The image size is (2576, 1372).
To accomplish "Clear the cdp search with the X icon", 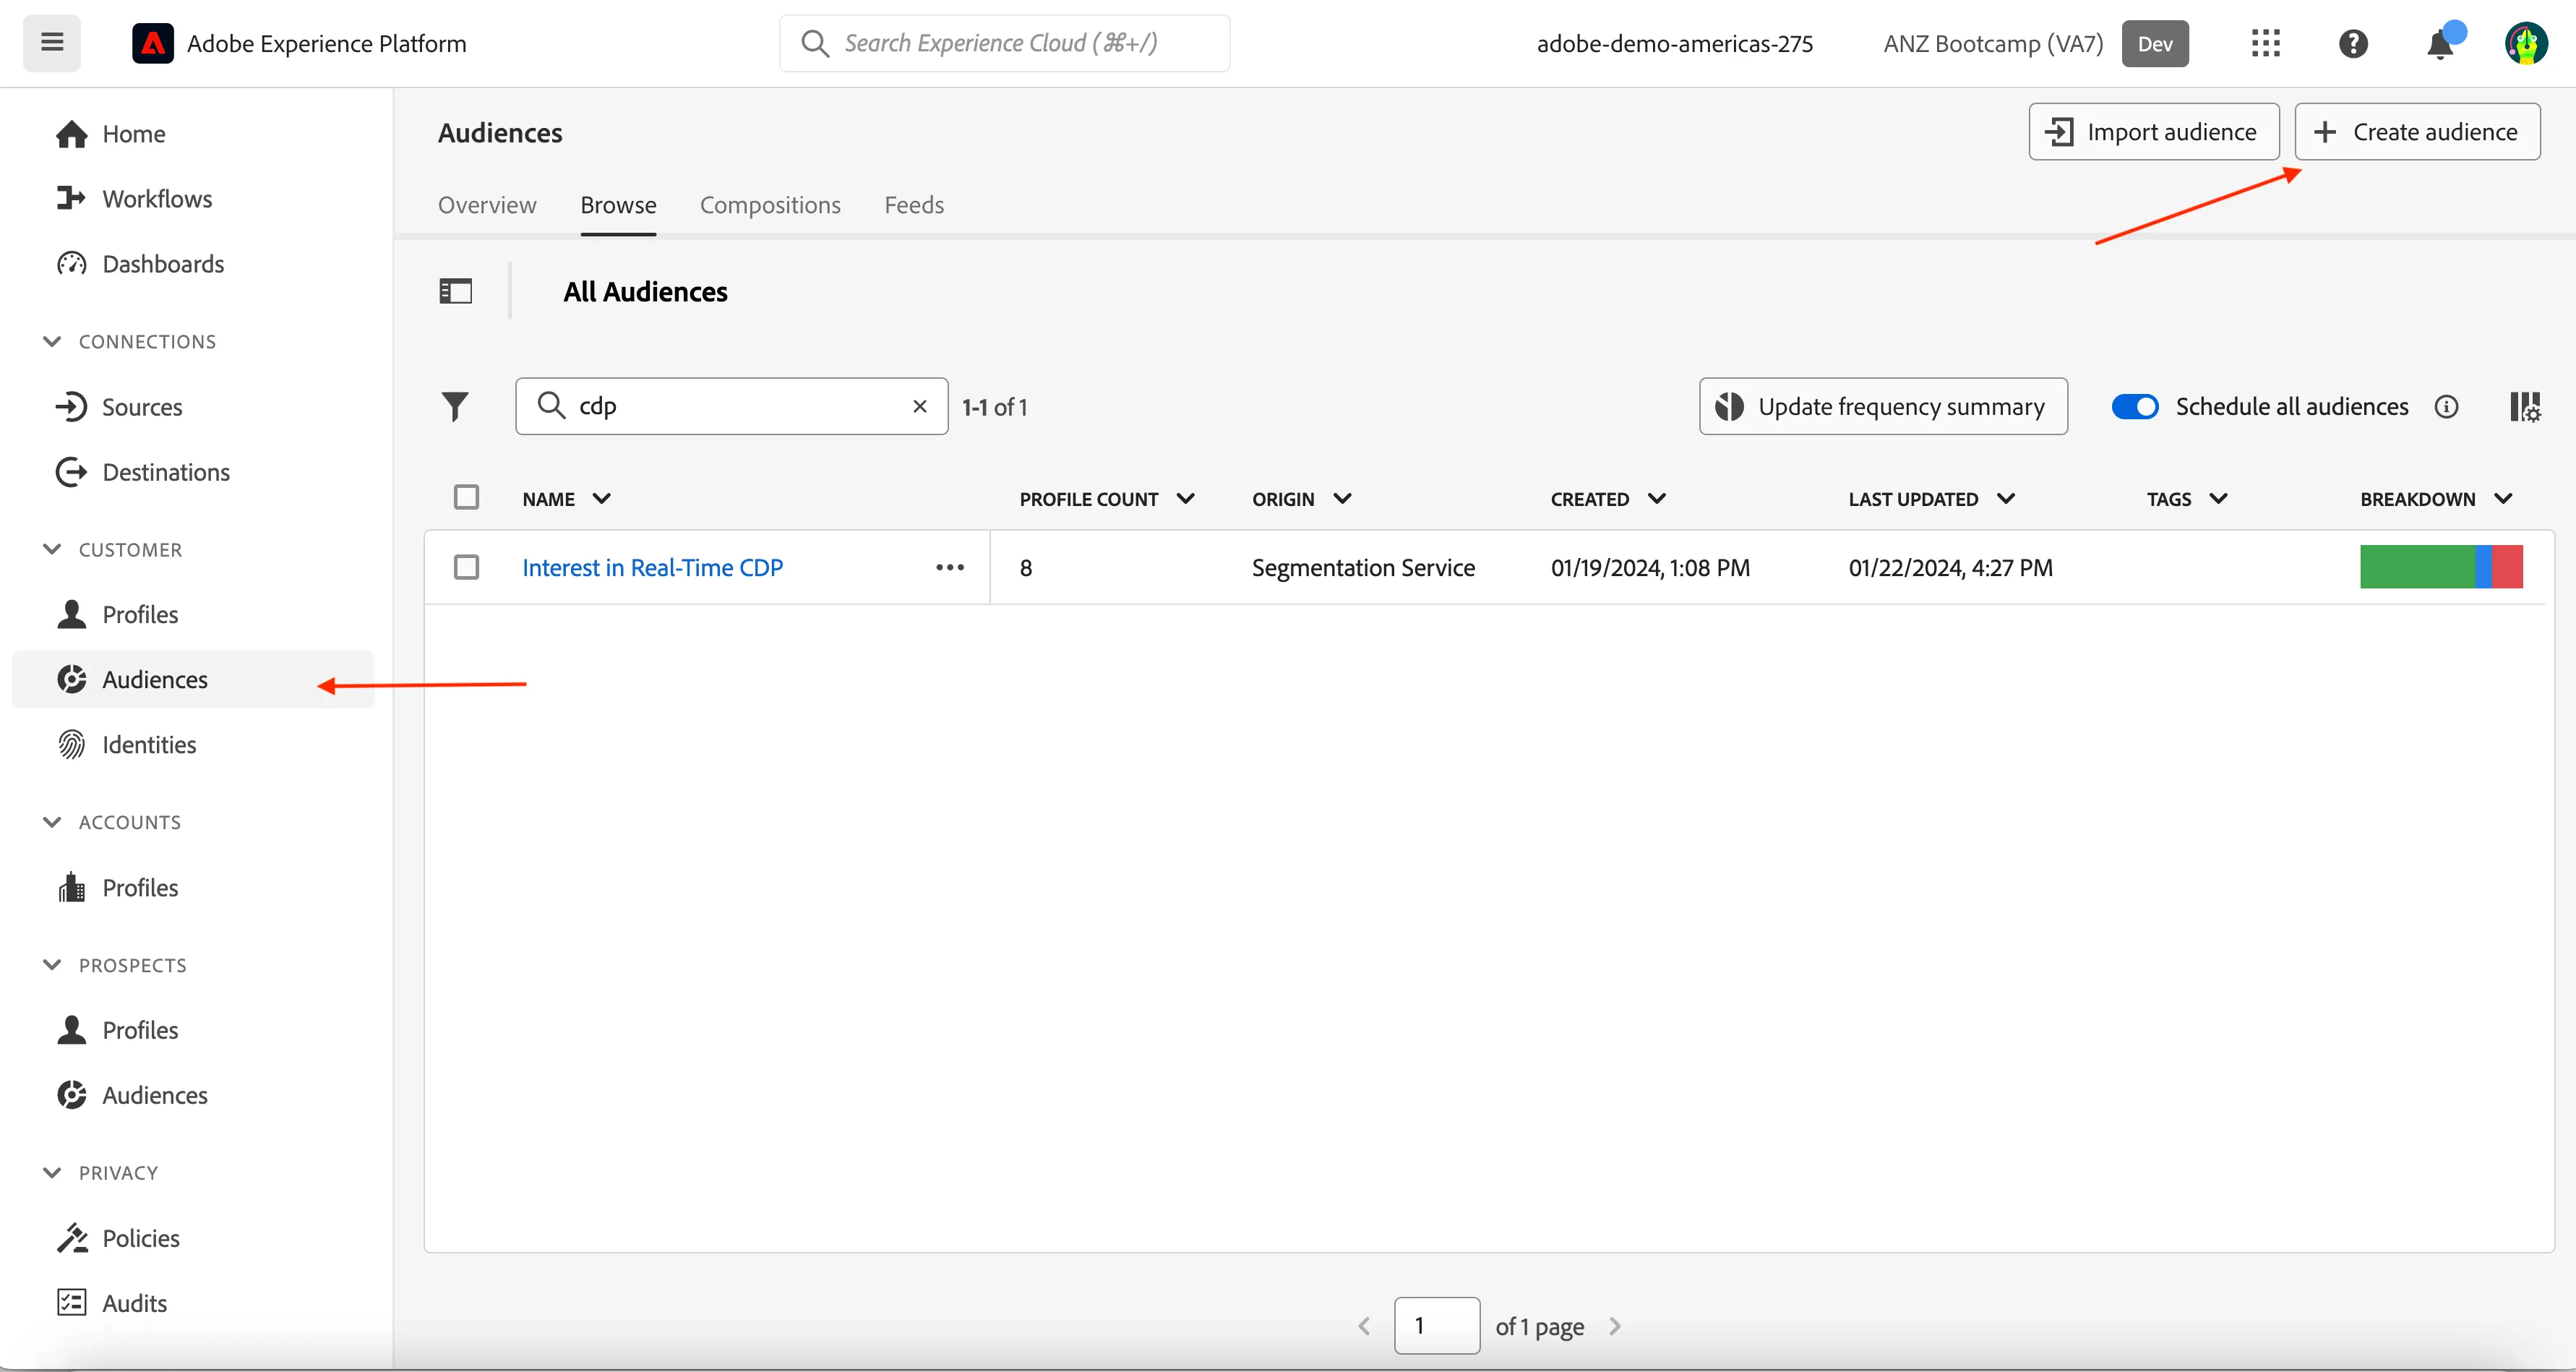I will 920,406.
